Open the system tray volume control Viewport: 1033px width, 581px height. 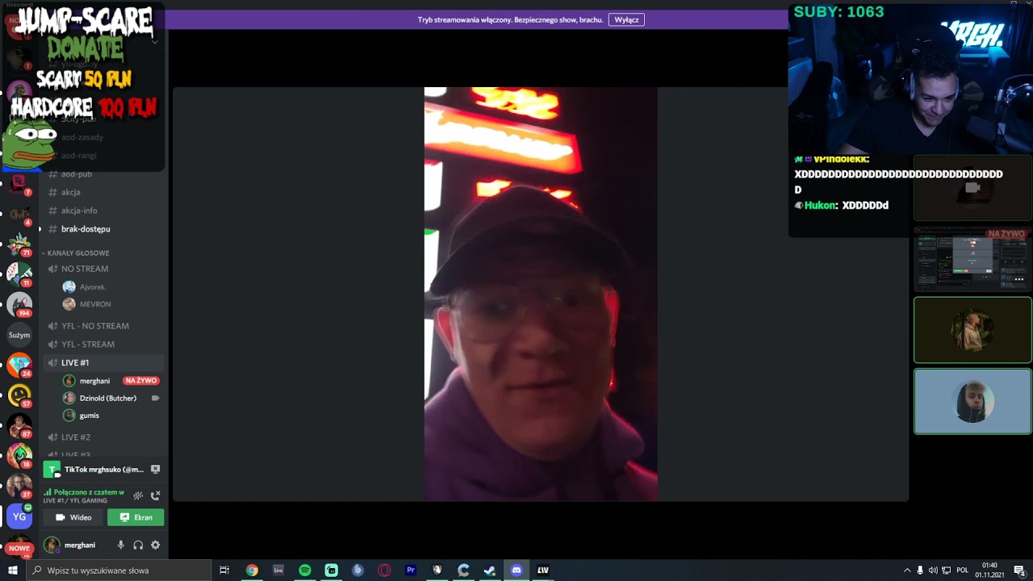click(933, 571)
